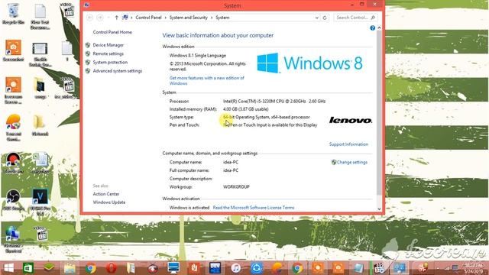Click the Windows Start button

pos(8,268)
